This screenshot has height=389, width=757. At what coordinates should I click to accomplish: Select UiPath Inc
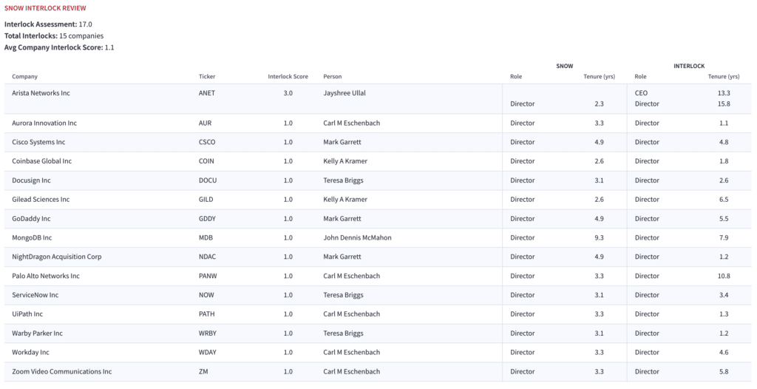pyautogui.click(x=27, y=314)
